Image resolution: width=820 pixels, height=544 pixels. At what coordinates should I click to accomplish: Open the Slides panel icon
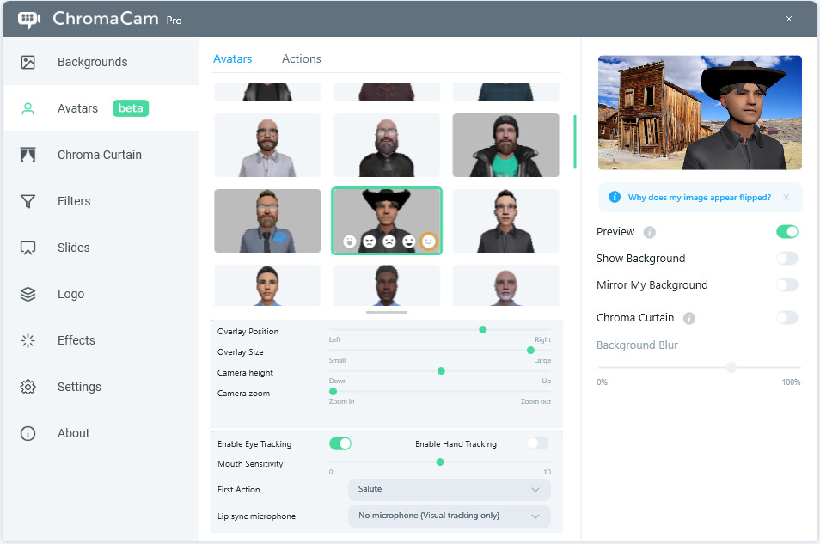pos(28,248)
